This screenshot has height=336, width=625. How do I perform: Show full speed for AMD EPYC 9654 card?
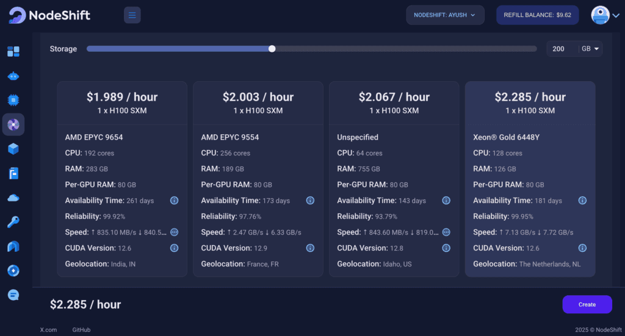pyautogui.click(x=174, y=232)
